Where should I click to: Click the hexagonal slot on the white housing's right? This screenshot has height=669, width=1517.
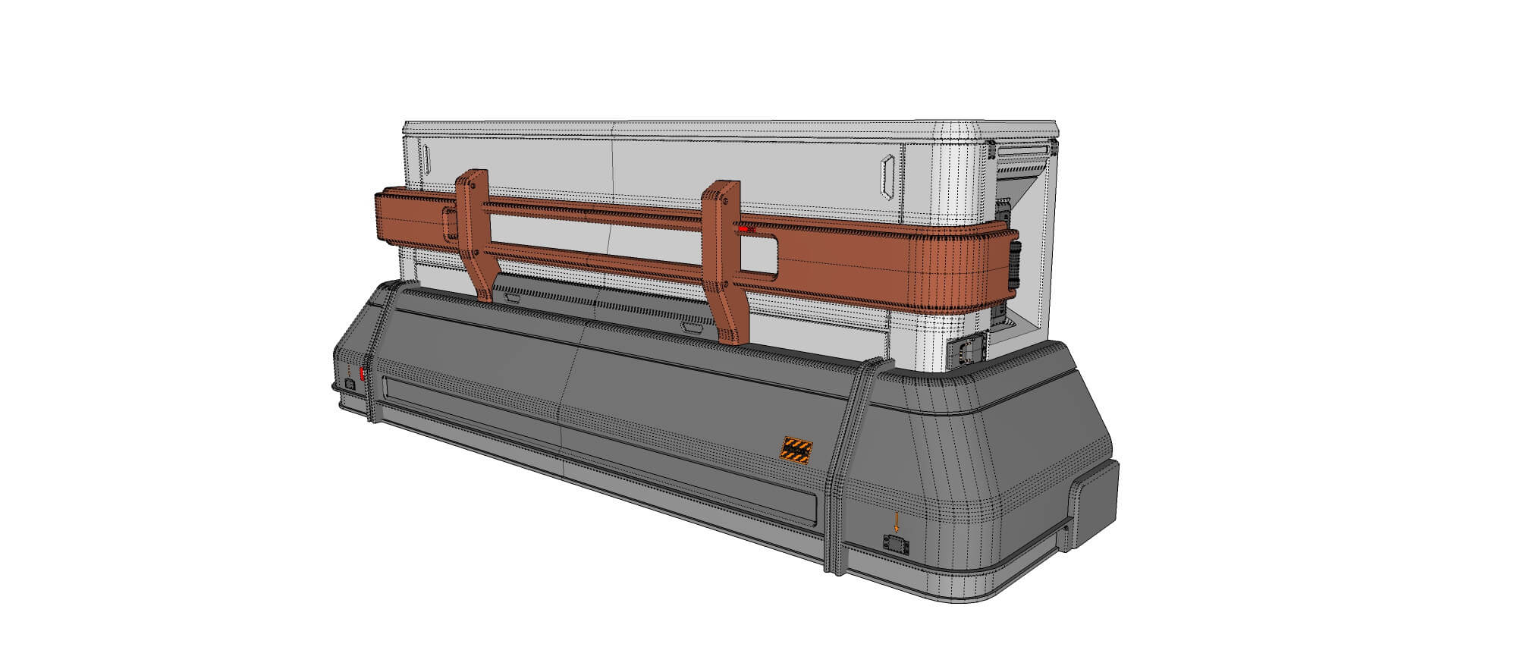point(887,177)
